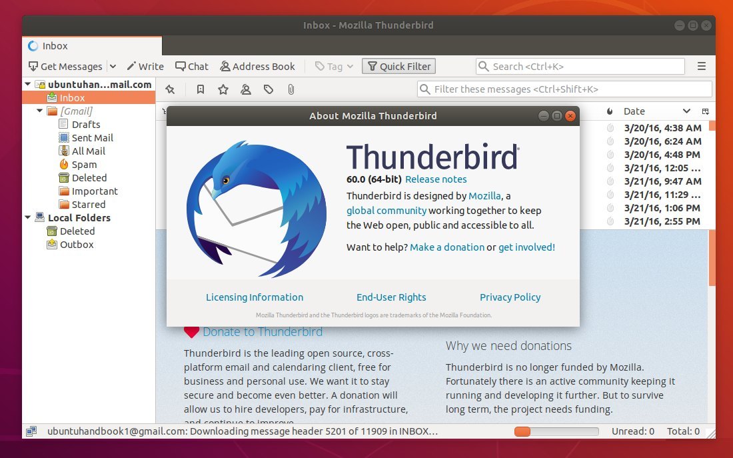
Task: Click the red heart donate icon
Action: tap(192, 332)
